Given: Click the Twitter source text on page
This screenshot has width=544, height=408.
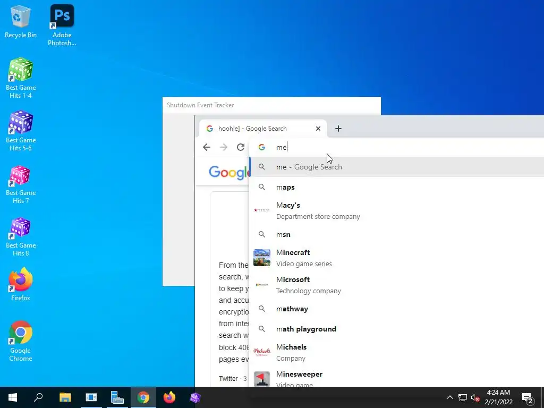Looking at the screenshot, I should click(x=228, y=378).
